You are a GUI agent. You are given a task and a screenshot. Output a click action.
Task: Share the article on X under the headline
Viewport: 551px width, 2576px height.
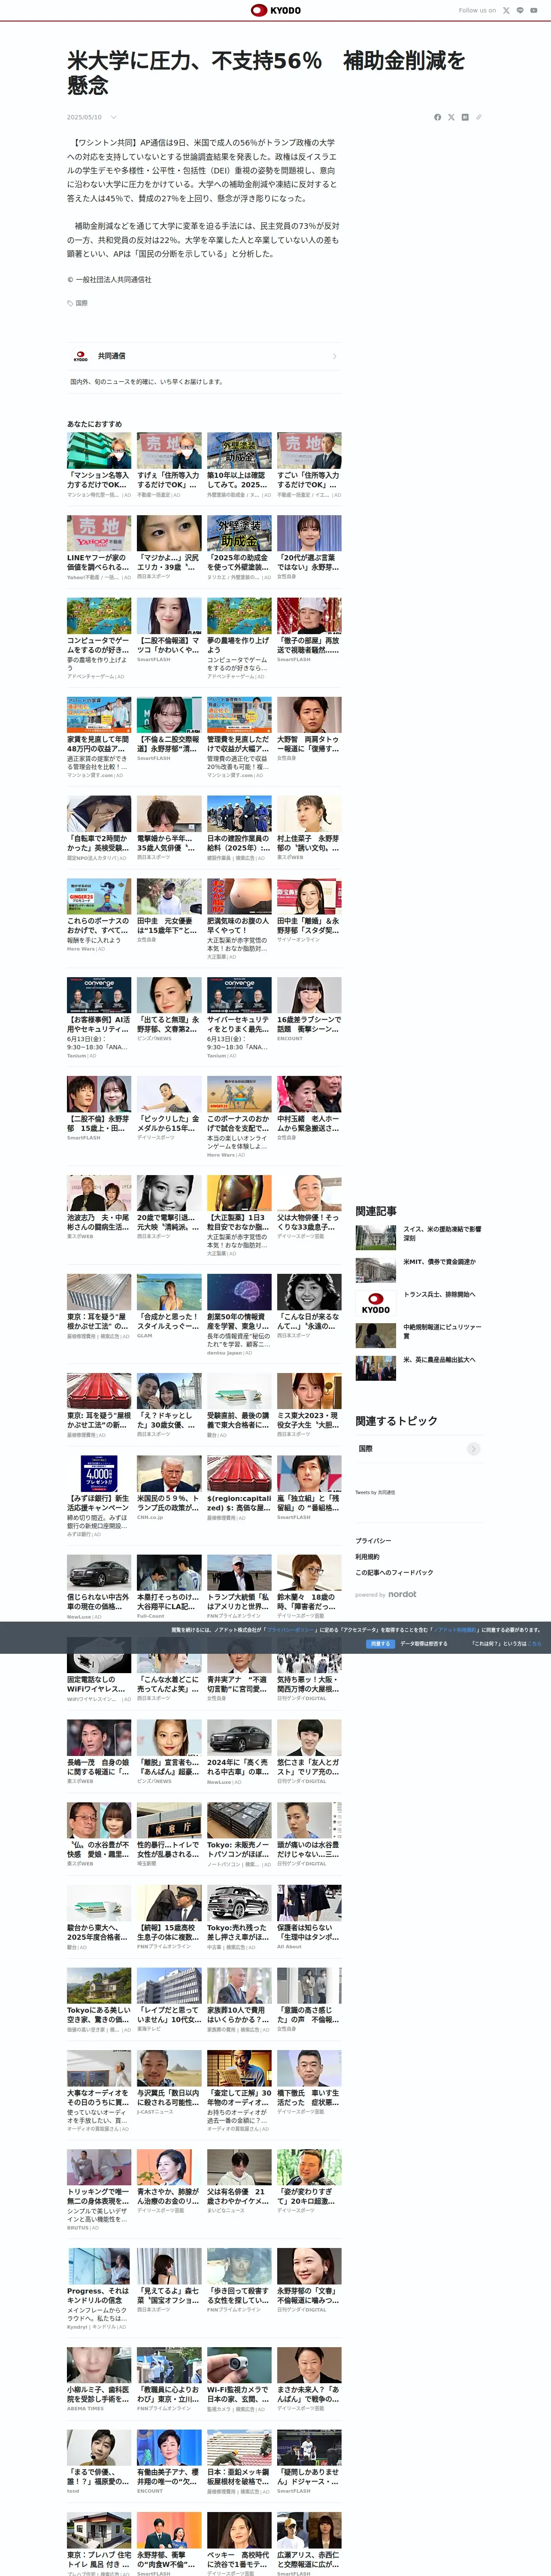pyautogui.click(x=451, y=117)
